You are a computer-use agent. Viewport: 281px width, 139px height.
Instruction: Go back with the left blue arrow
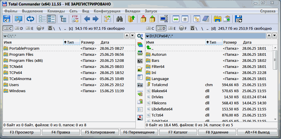point(87,19)
